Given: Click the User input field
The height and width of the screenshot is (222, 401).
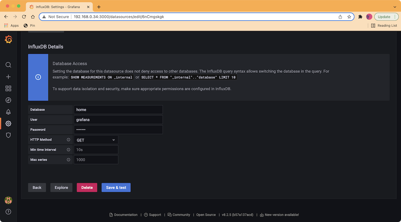Looking at the screenshot, I should tap(118, 120).
